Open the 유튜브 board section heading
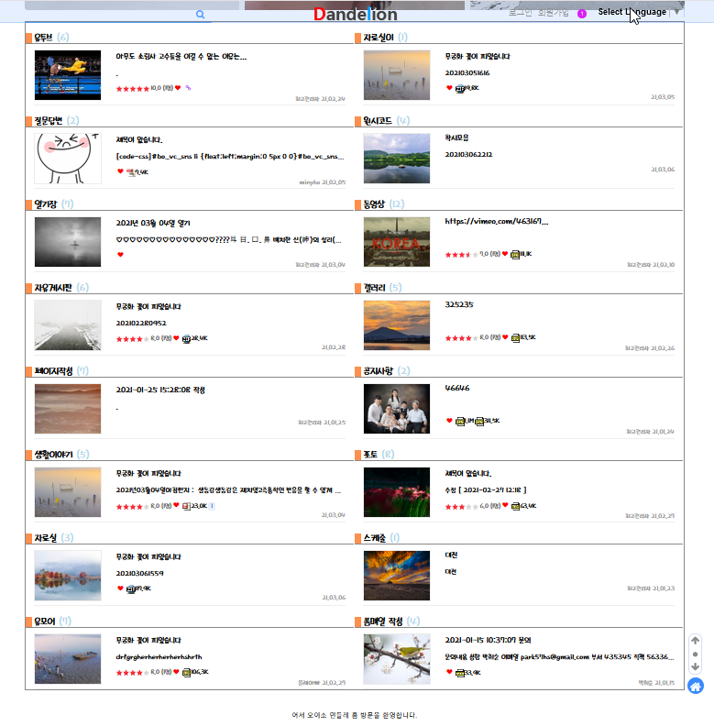 [x=43, y=38]
